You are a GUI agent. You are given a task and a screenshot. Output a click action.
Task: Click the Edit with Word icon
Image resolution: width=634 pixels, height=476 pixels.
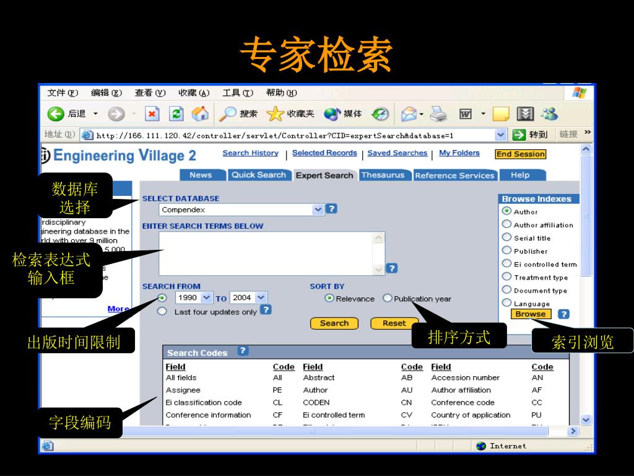tap(466, 114)
